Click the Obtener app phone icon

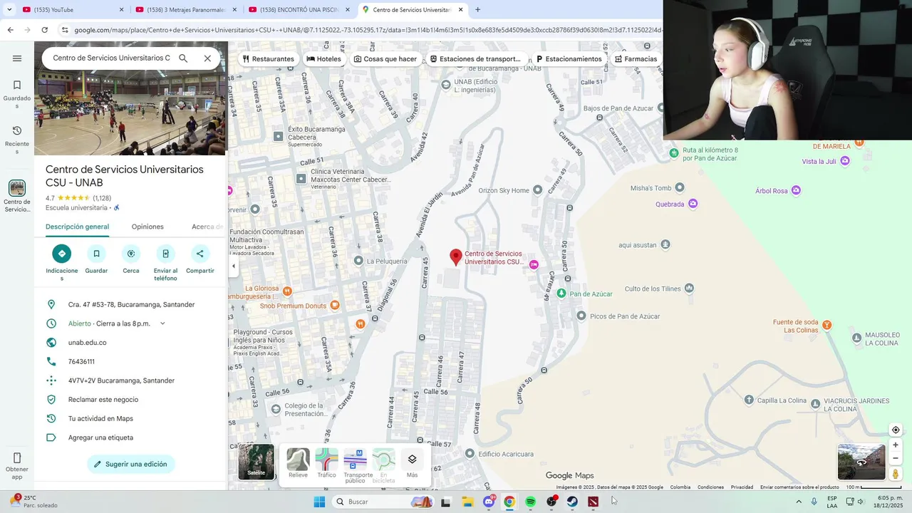click(x=17, y=458)
